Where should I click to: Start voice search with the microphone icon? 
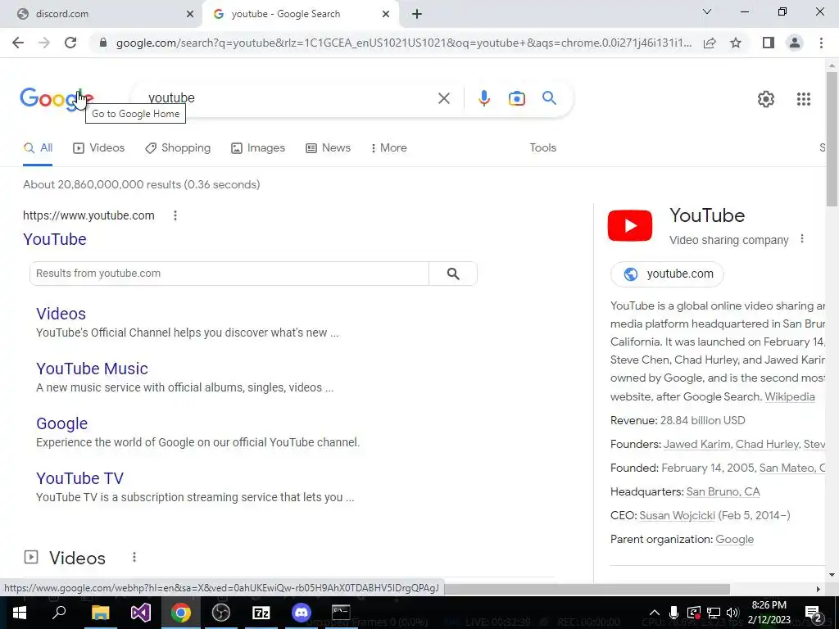483,98
